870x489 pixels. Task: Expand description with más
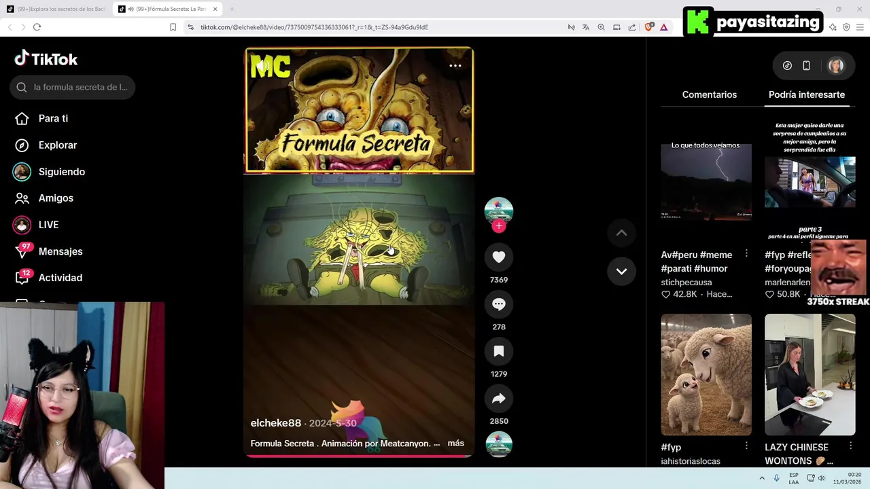tap(455, 443)
